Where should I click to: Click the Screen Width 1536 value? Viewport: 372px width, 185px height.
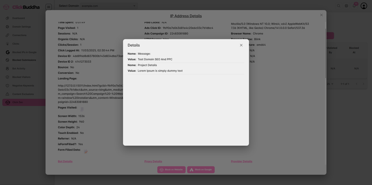(81, 116)
